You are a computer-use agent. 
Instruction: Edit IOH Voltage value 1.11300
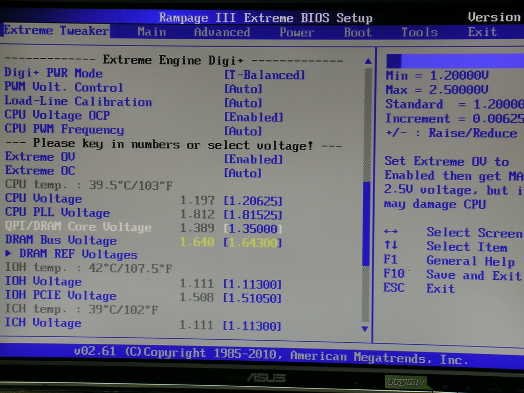252,285
